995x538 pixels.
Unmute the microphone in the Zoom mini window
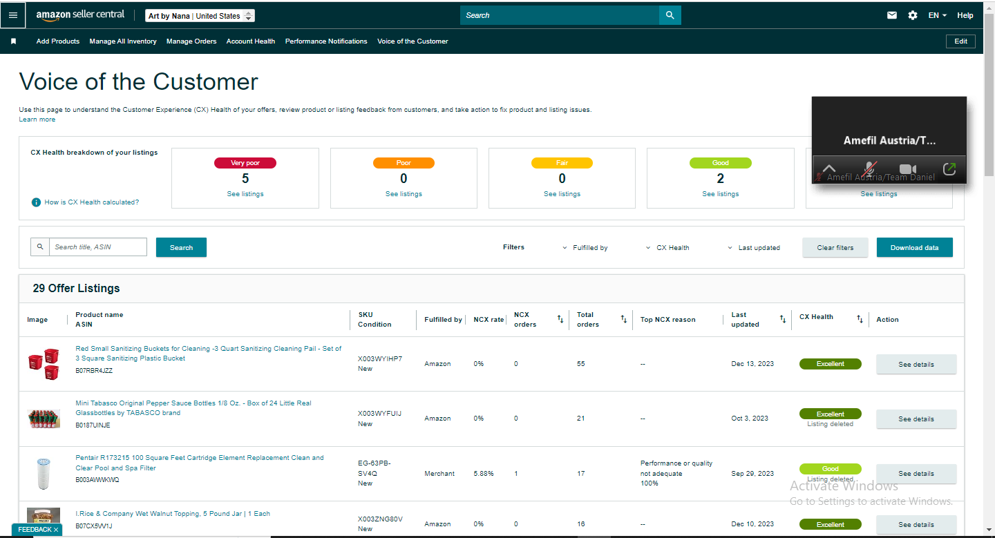pyautogui.click(x=871, y=169)
